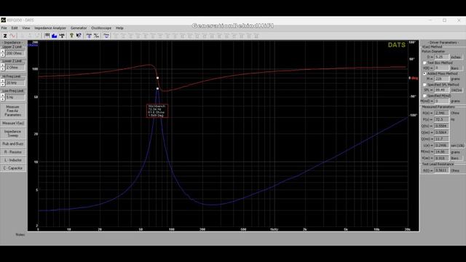Increase the Hi Freq Limit stepper

[x=3, y=81]
